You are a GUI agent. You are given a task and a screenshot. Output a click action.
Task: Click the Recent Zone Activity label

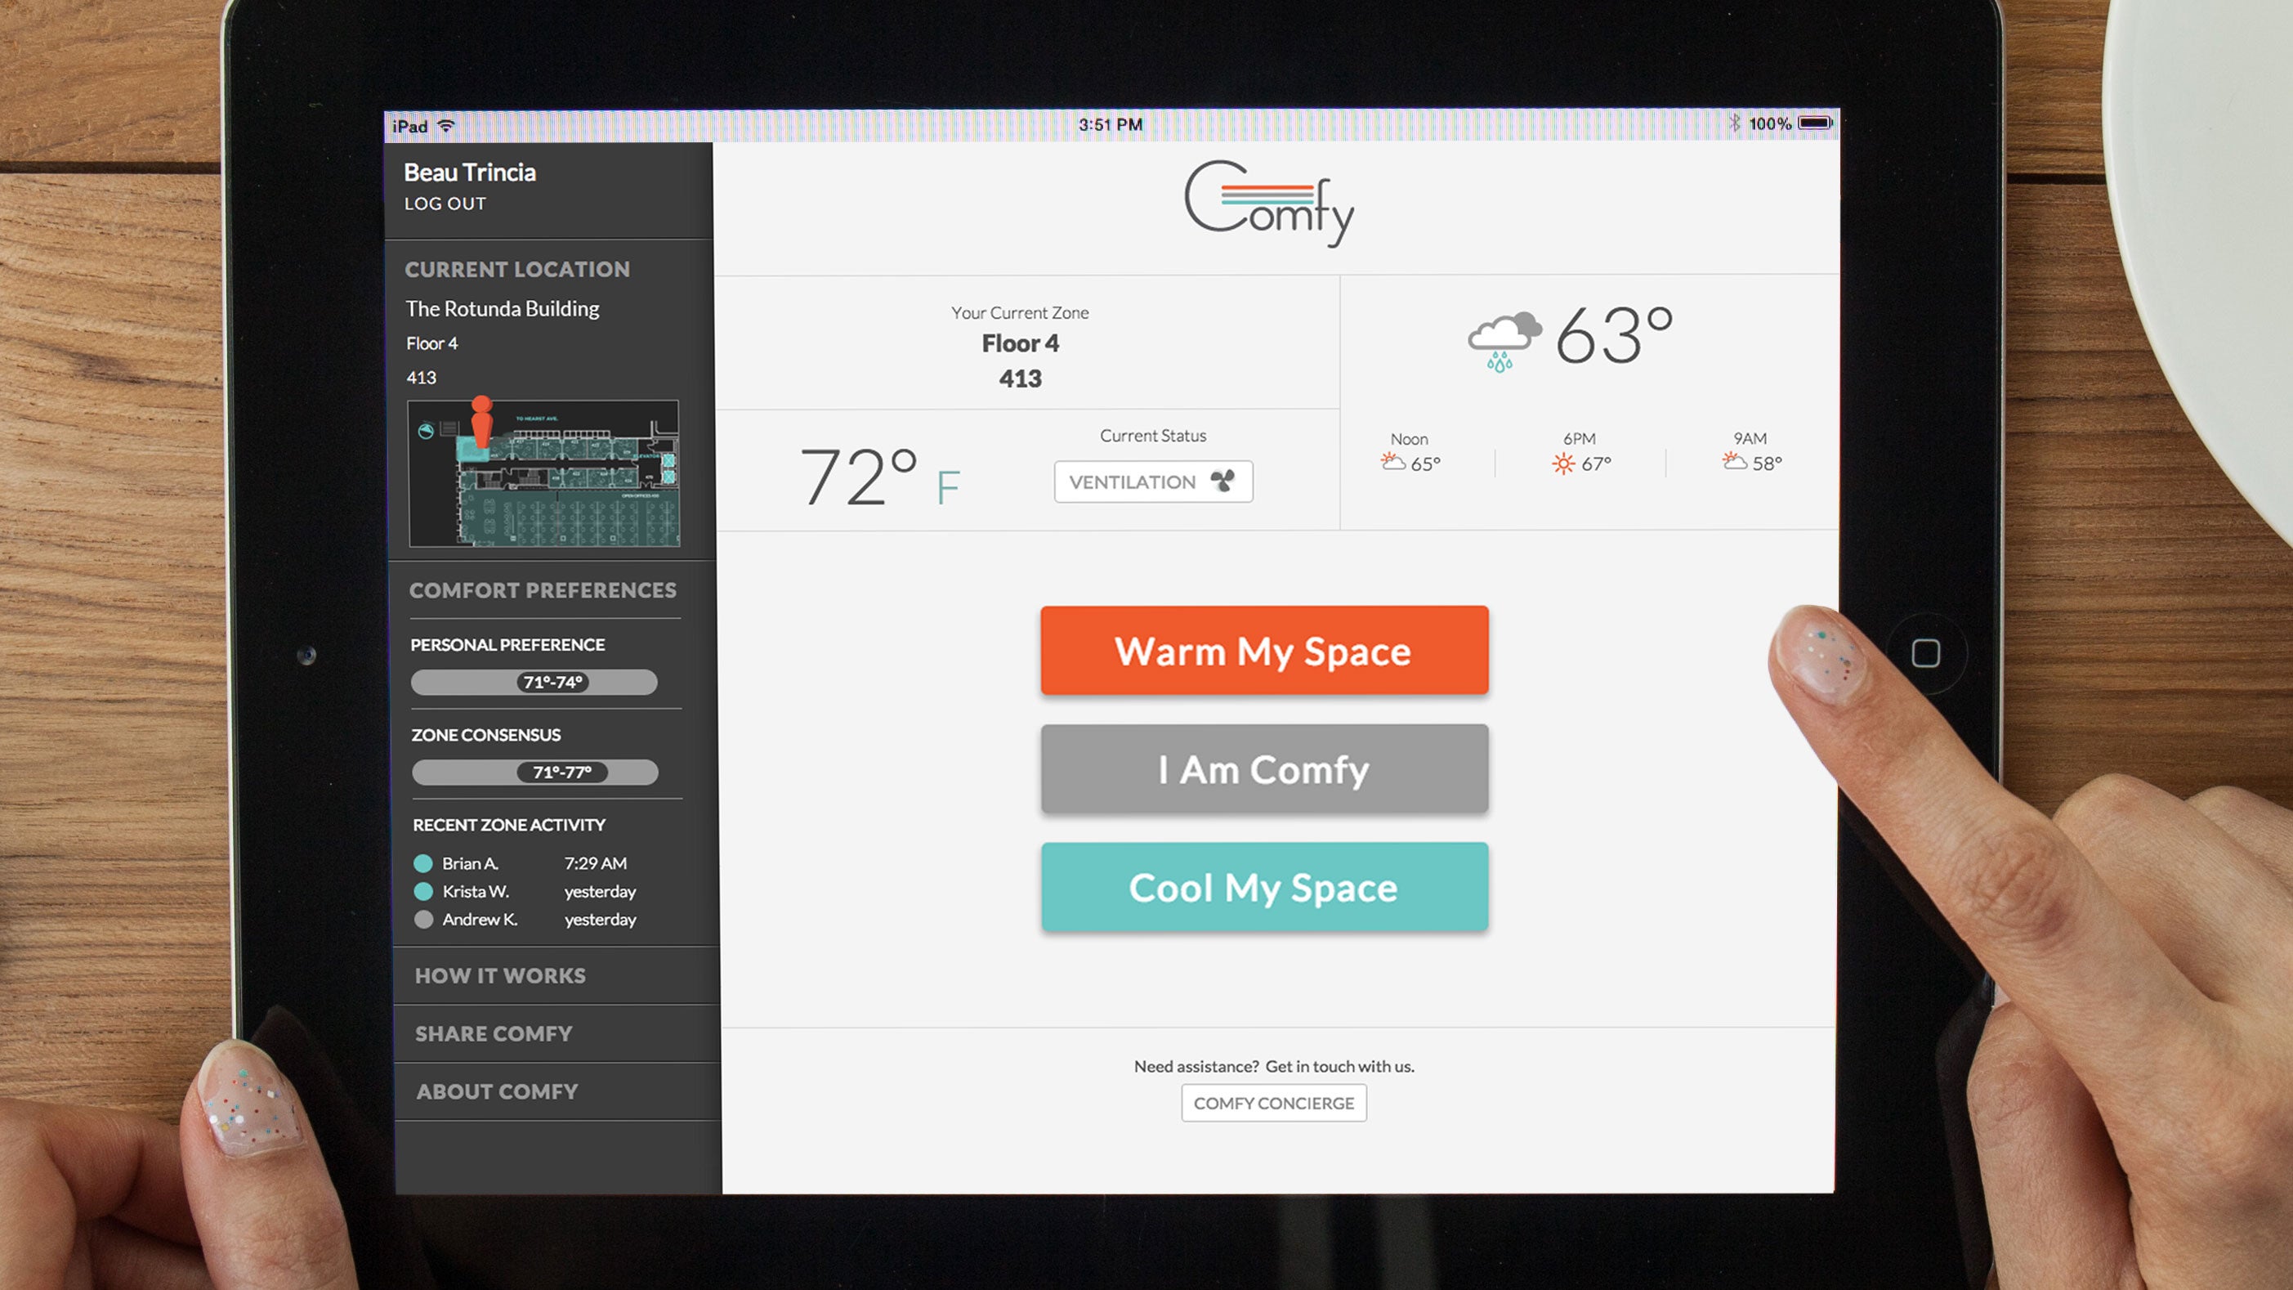tap(509, 826)
